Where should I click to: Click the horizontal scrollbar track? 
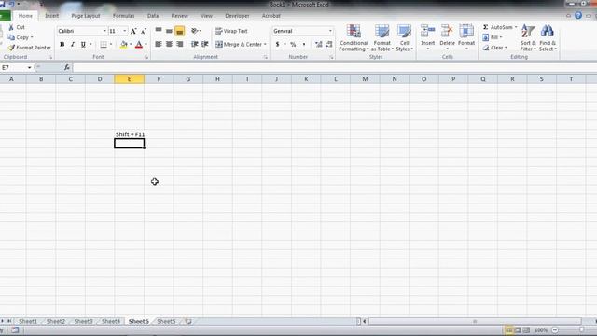tap(474, 321)
